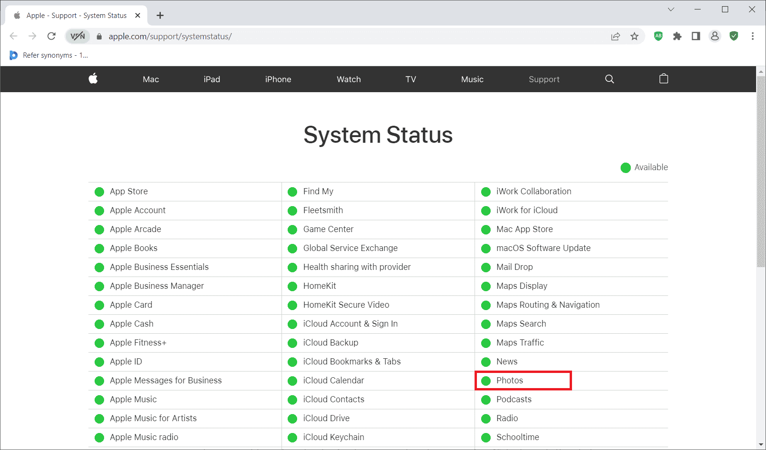This screenshot has height=450, width=766.
Task: Open the search magnifier in Apple nav
Action: [x=609, y=79]
